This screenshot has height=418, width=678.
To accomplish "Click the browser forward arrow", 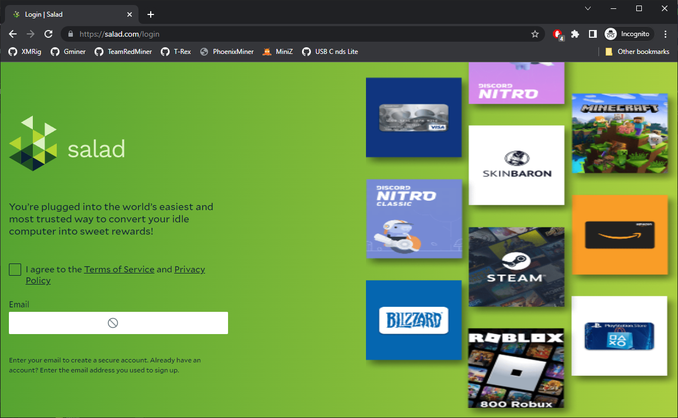I will pos(31,34).
